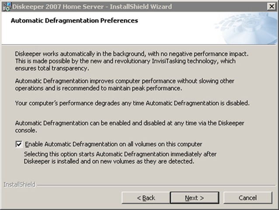Click the greyed InstallShield label
The width and height of the screenshot is (279, 210).
click(x=19, y=185)
